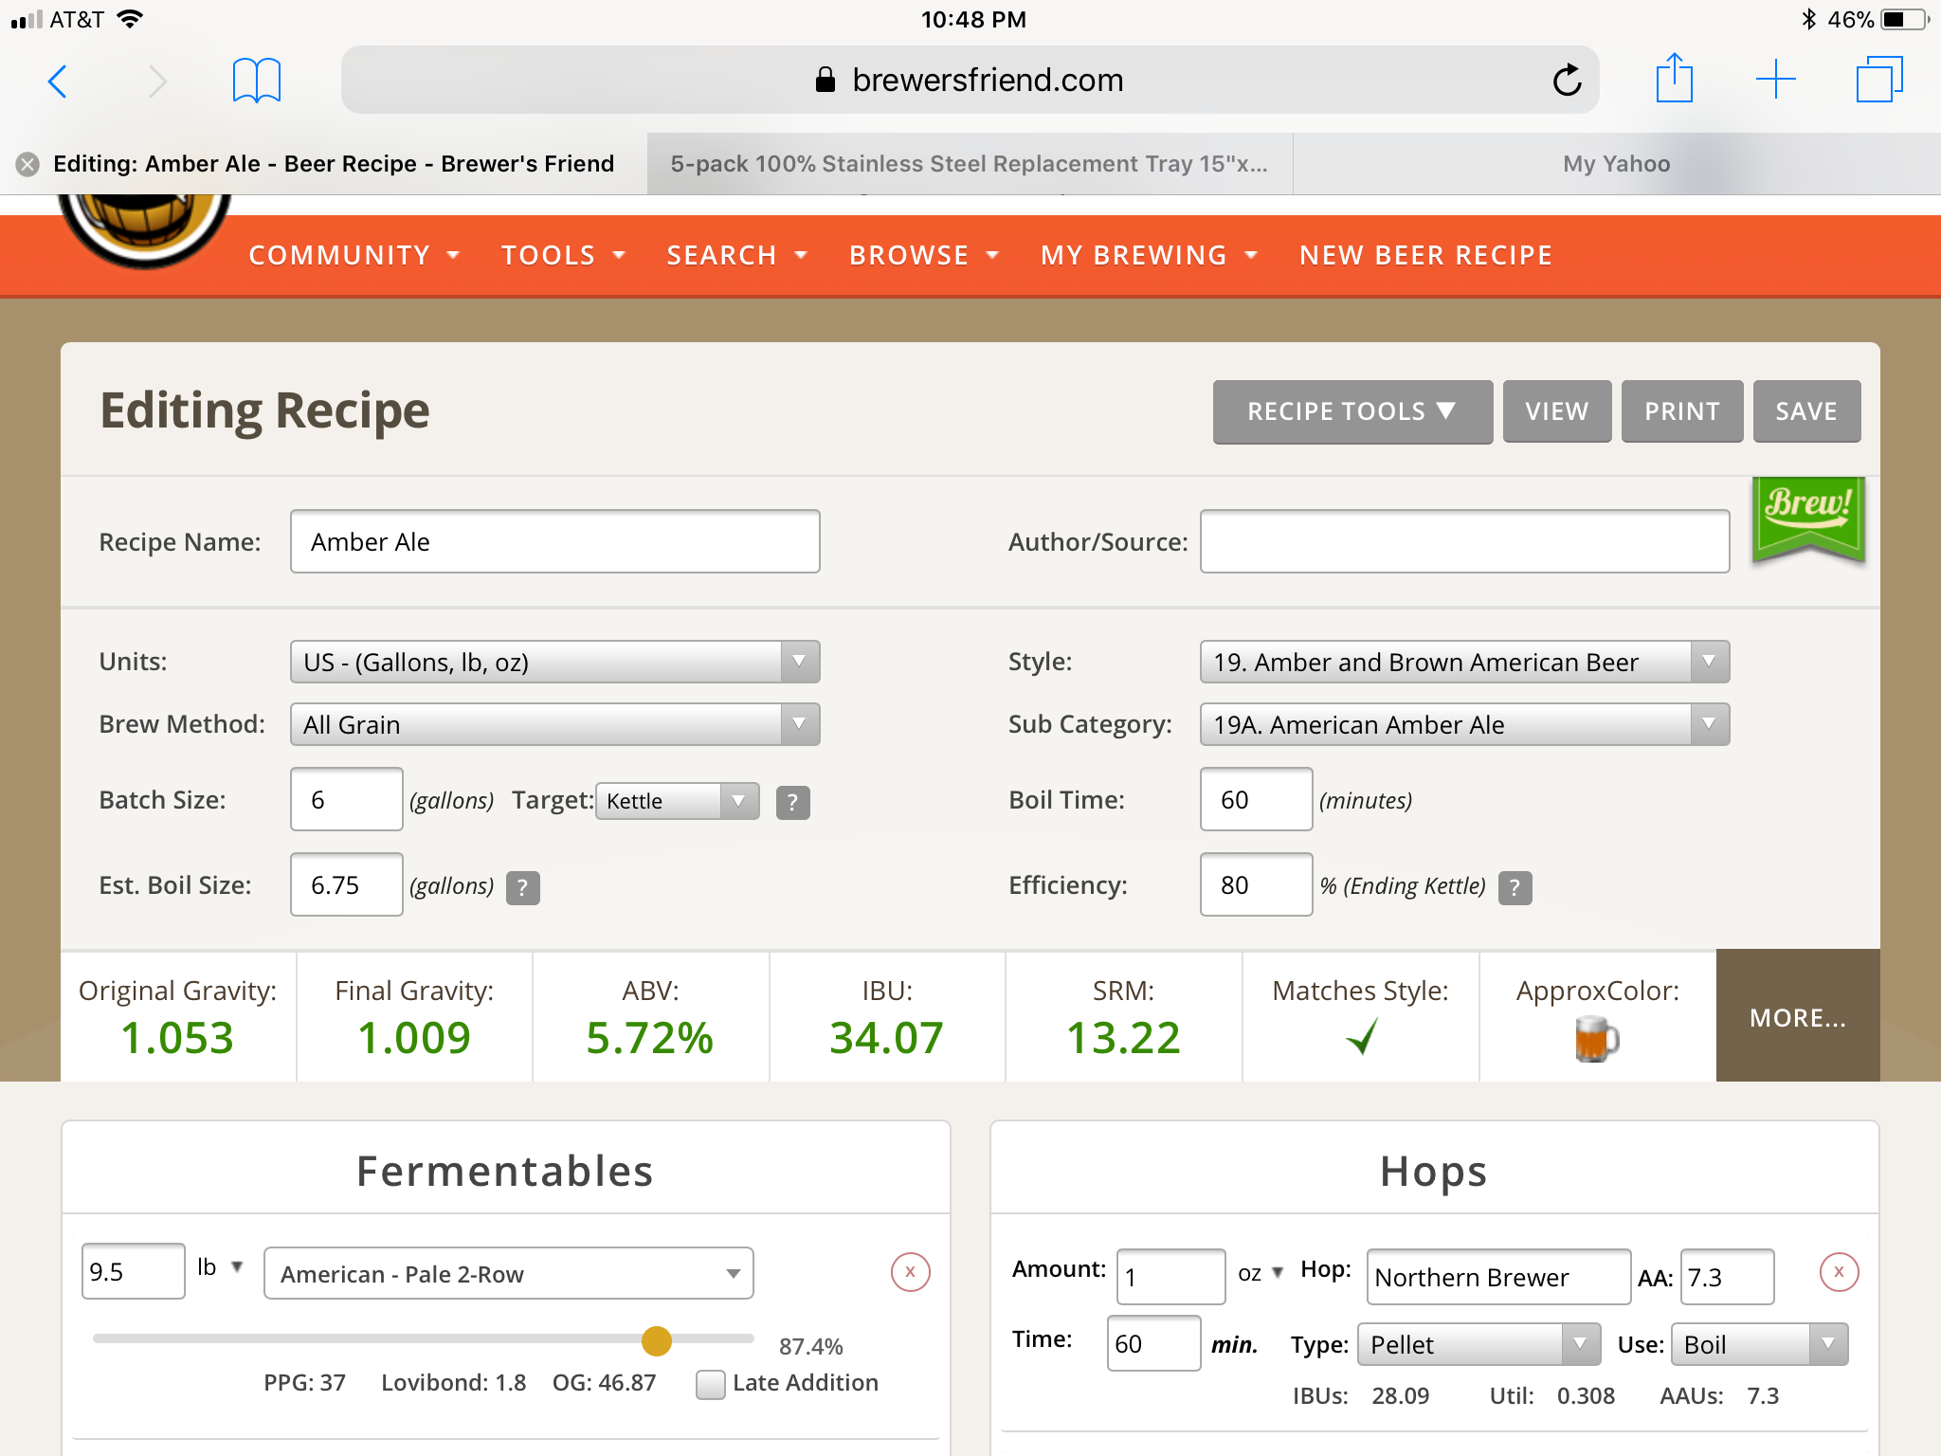Open help icon next to Target
The width and height of the screenshot is (1941, 1456).
pyautogui.click(x=792, y=802)
